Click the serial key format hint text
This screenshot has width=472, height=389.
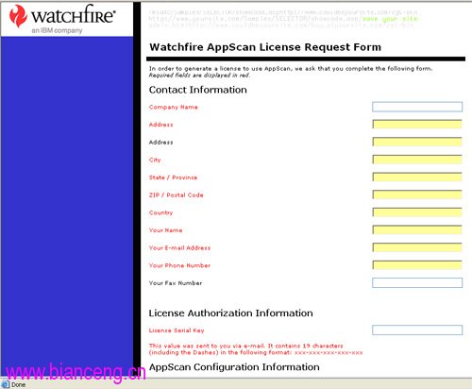tap(256, 349)
